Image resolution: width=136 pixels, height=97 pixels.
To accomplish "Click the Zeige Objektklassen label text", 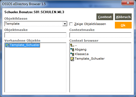I will [90, 24].
